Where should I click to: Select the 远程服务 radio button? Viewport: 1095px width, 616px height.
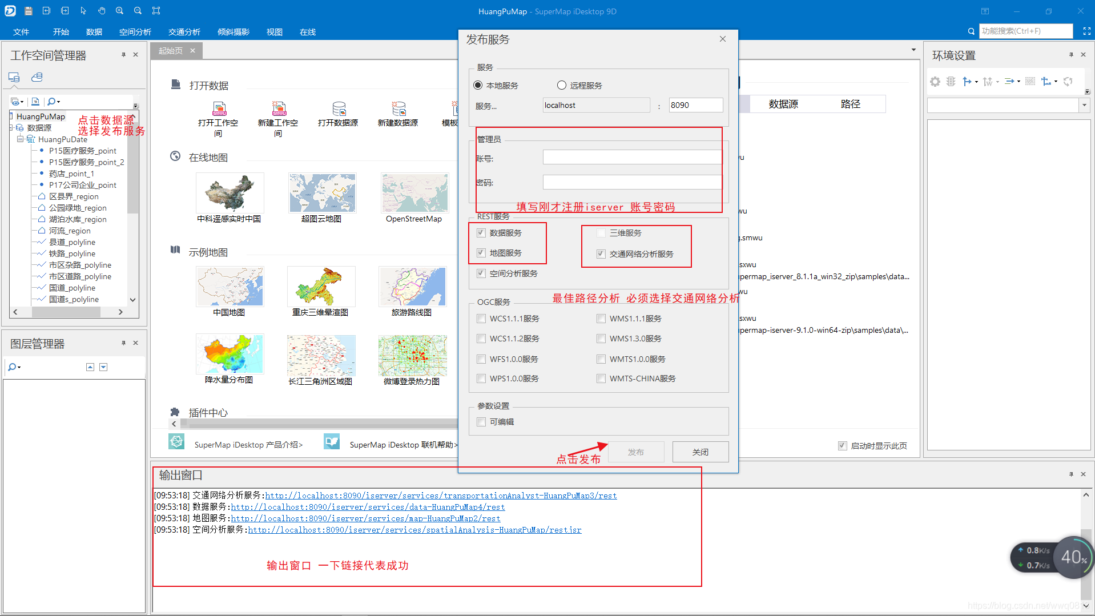click(562, 85)
